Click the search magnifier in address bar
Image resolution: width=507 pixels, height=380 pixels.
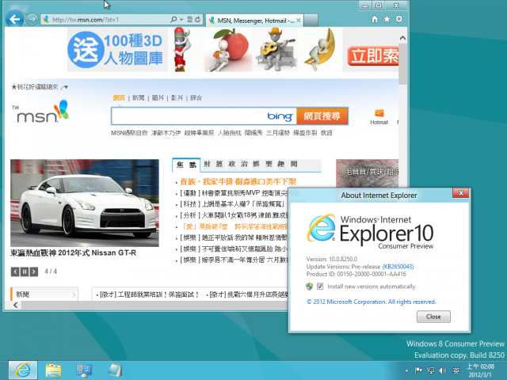173,19
